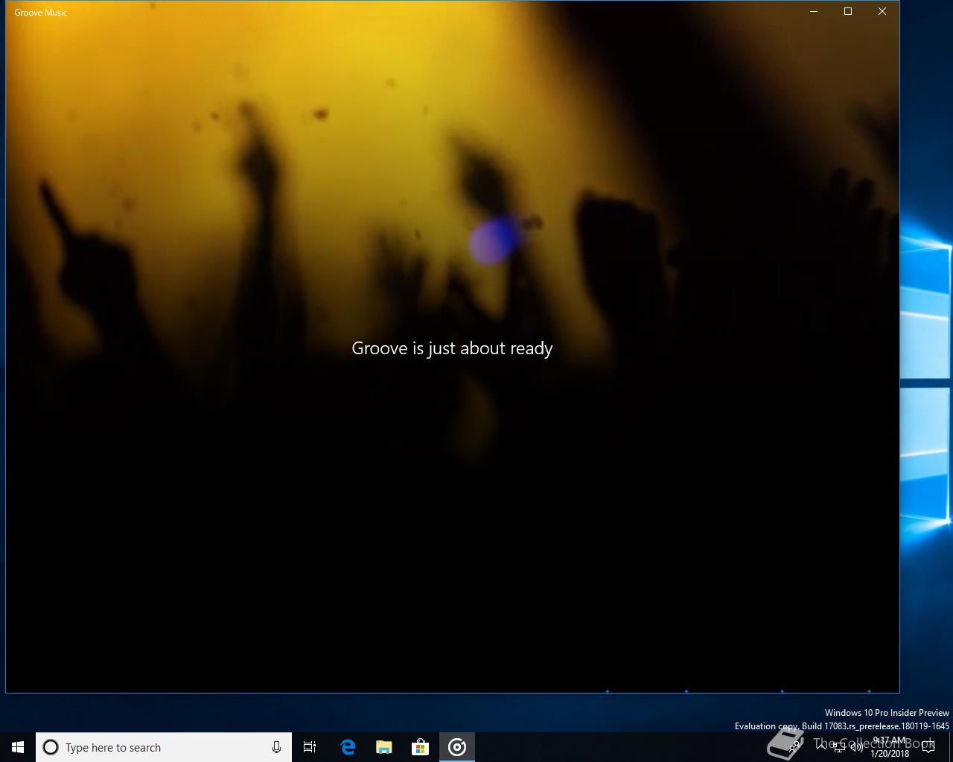Screen dimensions: 953x762
Task: Click the 'Groove Music' window title
Action: (x=41, y=12)
